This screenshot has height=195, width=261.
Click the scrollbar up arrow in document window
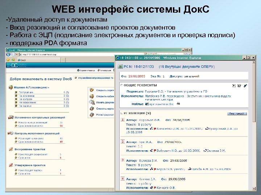(254, 62)
